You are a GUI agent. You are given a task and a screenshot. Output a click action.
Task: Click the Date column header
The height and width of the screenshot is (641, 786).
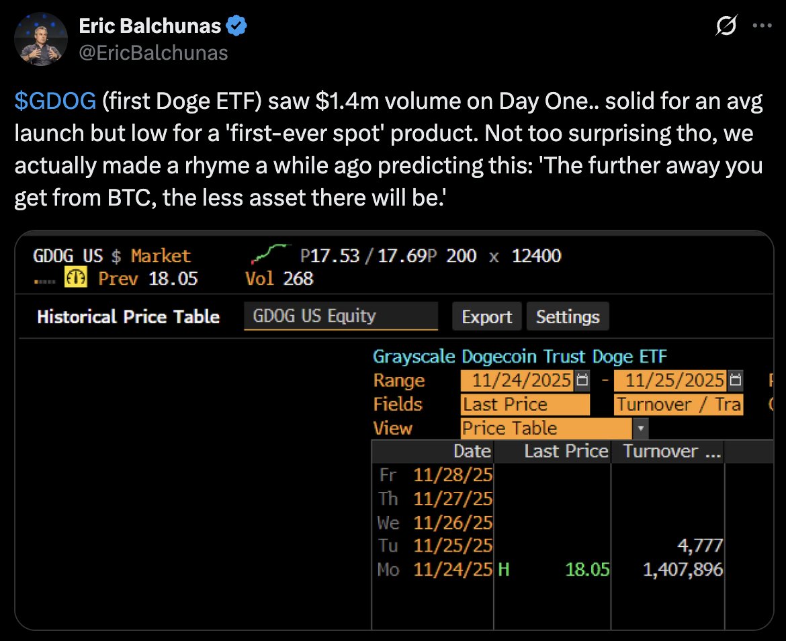[472, 451]
